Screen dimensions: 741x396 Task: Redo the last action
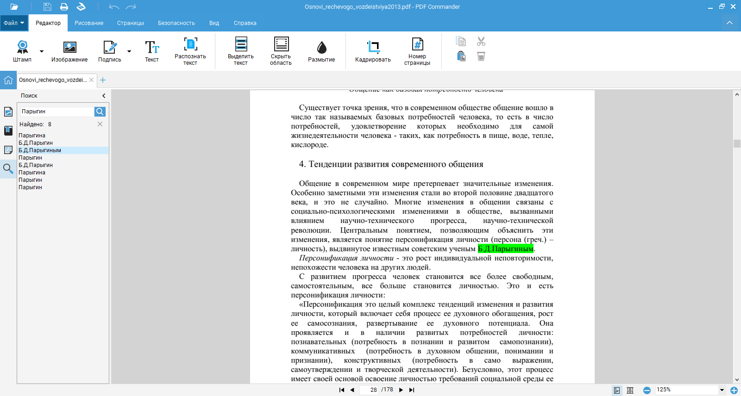(x=131, y=6)
